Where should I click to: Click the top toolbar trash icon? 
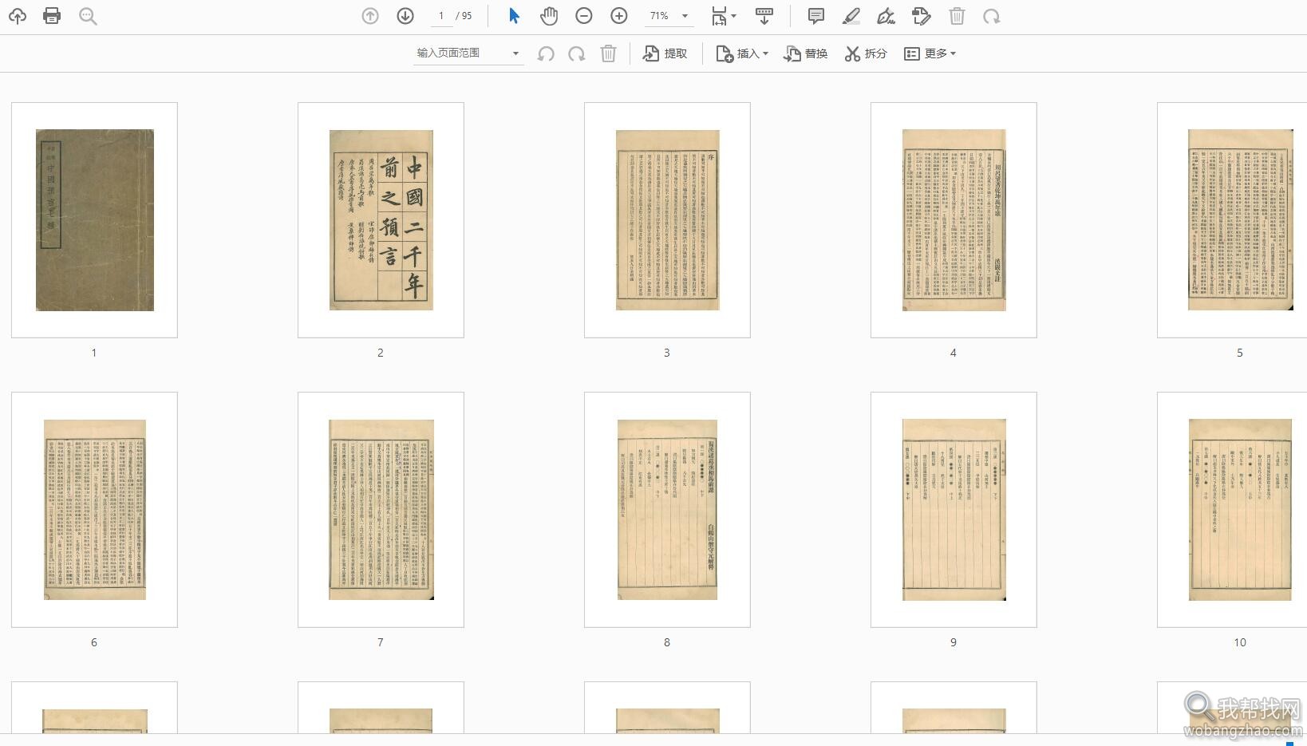click(x=957, y=16)
